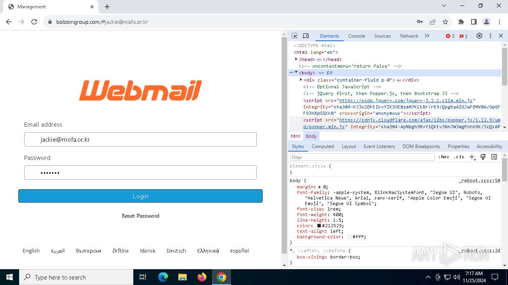Launch Firefox from the taskbar

click(x=202, y=277)
